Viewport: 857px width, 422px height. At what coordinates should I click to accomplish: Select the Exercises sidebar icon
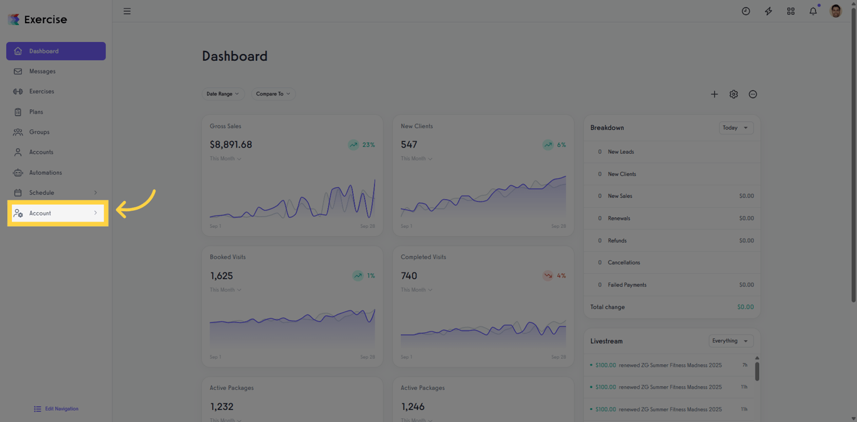coord(17,91)
